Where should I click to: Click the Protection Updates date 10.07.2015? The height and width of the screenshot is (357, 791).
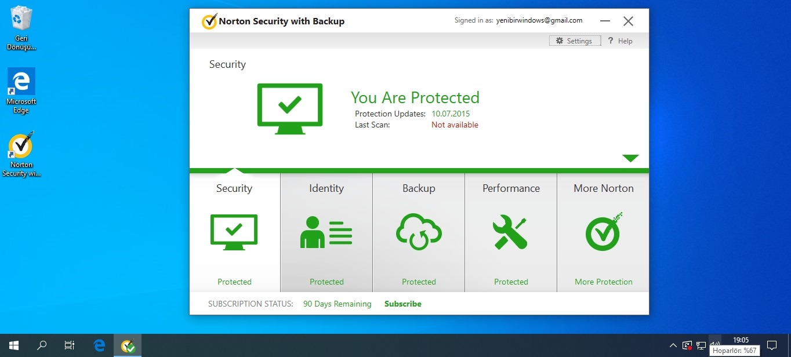click(451, 114)
